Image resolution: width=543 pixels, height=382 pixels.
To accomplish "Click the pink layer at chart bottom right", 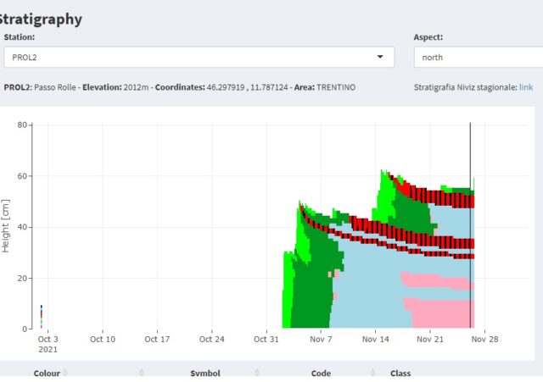I will (x=441, y=314).
